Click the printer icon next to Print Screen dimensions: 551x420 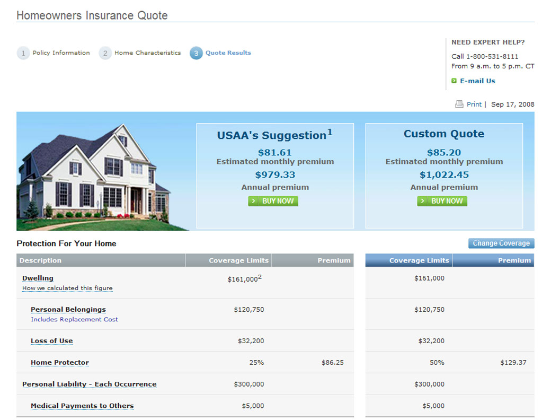(459, 104)
